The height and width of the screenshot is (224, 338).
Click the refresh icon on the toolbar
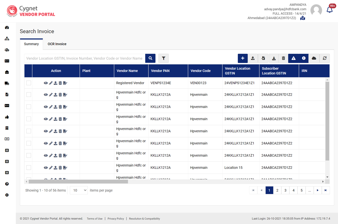(x=324, y=58)
